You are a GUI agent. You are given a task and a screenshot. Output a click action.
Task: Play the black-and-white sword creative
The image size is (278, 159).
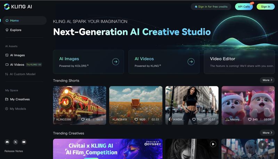(x=213, y=144)
